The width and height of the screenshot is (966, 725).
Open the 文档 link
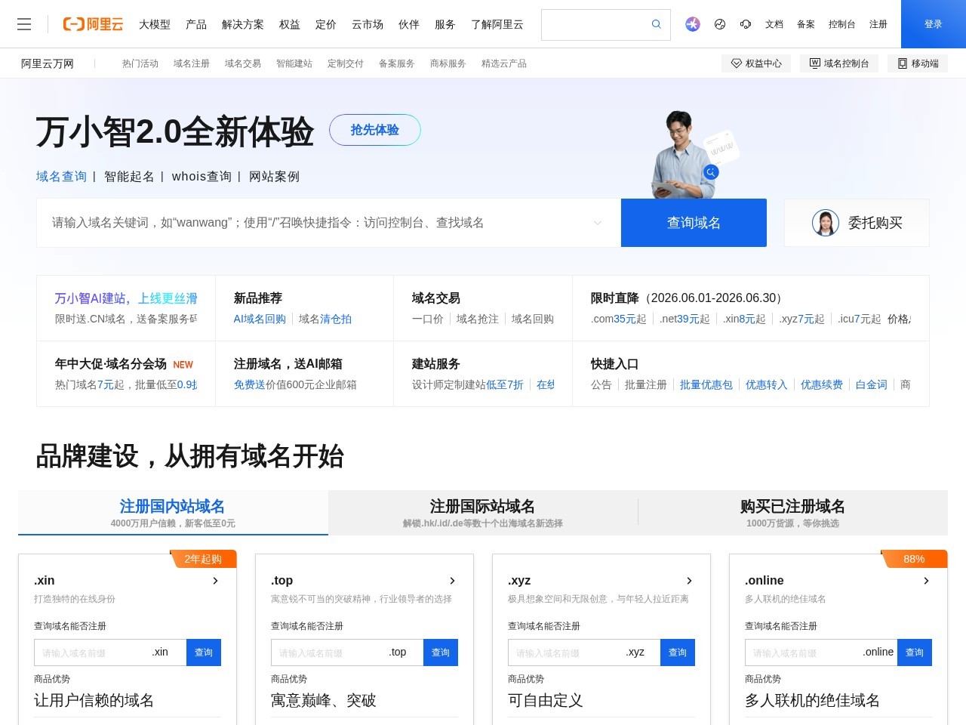point(774,24)
